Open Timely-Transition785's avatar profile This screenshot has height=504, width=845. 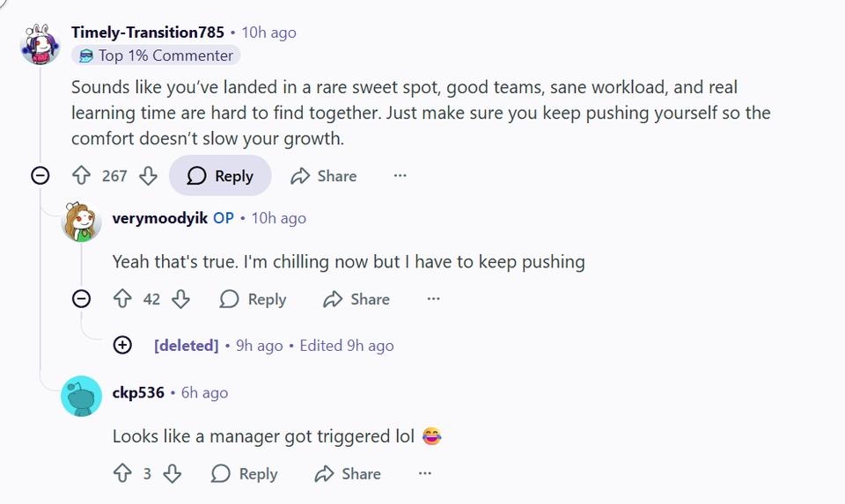40,44
